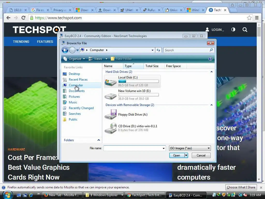Select Local Disk (C:) drive

tap(132, 81)
